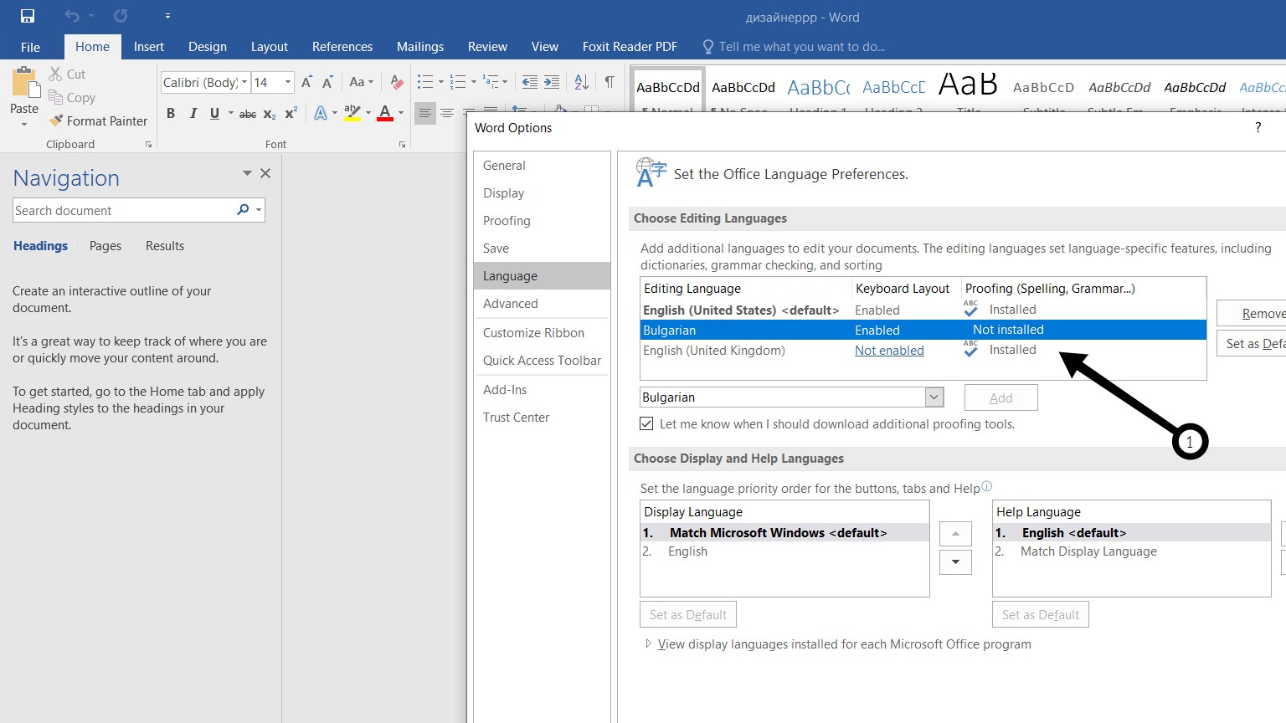Click the Remove language button
The image size is (1286, 723).
pyautogui.click(x=1253, y=314)
